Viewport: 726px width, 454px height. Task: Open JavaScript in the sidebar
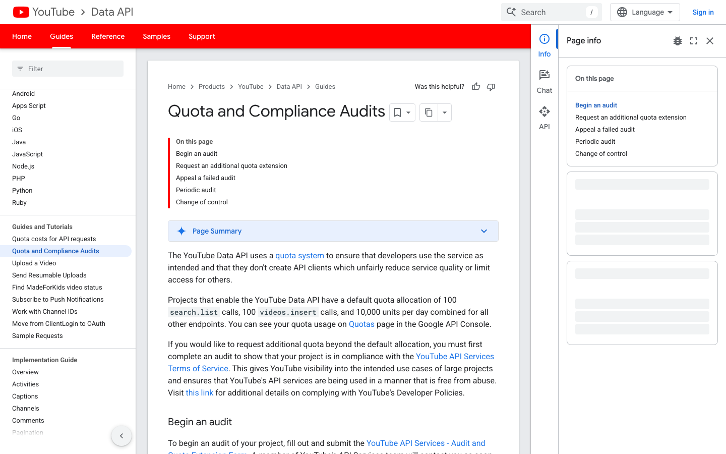coord(27,154)
